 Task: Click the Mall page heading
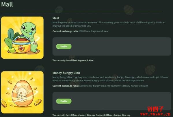tap(7, 4)
